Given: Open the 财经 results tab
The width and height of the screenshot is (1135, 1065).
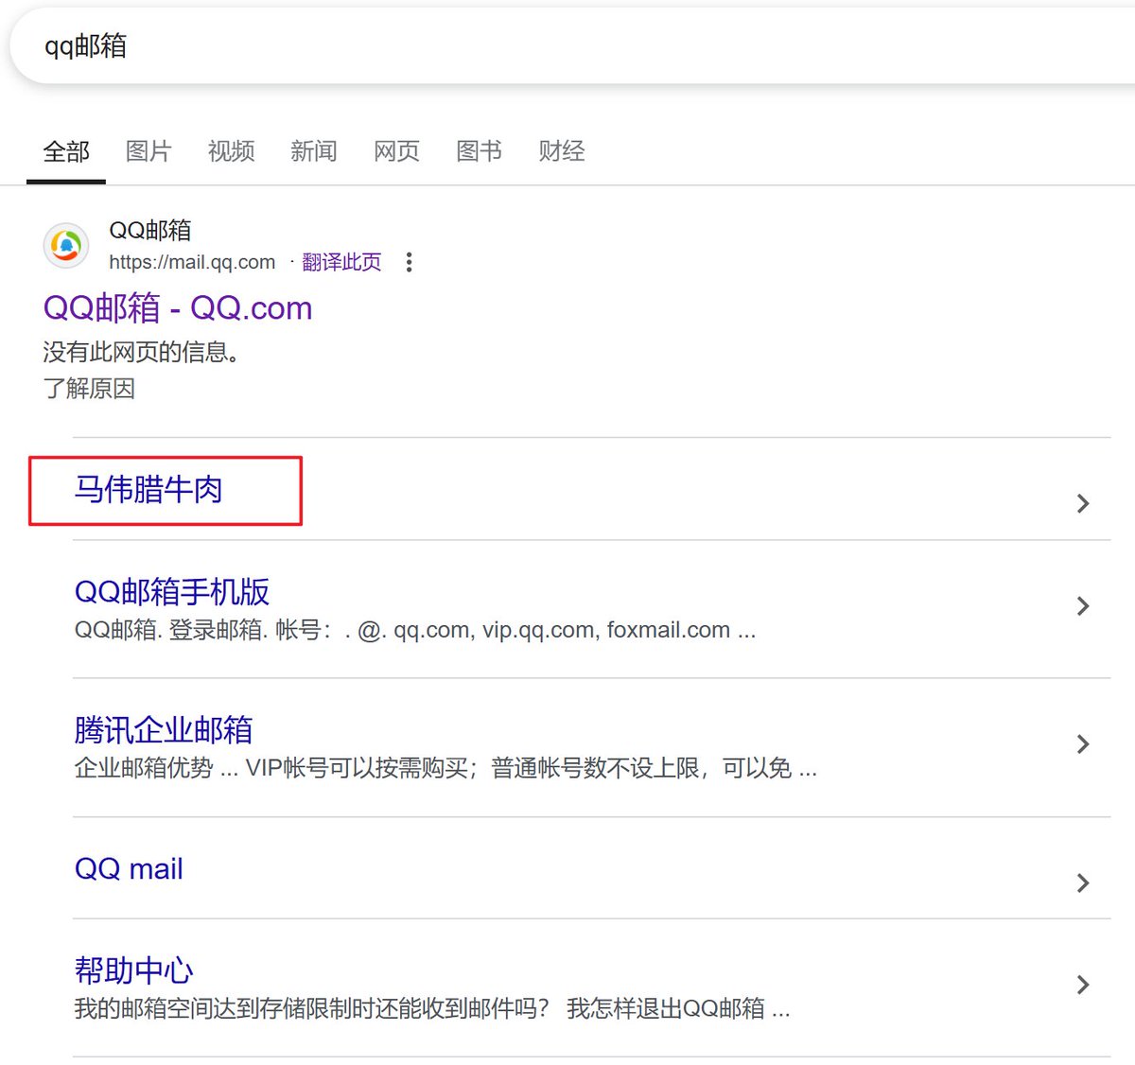Looking at the screenshot, I should [x=562, y=151].
